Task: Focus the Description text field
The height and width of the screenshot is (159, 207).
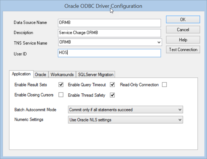Action: coord(109,33)
